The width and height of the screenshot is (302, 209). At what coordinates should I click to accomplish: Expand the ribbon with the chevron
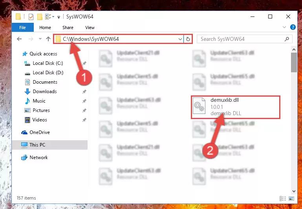(x=284, y=27)
